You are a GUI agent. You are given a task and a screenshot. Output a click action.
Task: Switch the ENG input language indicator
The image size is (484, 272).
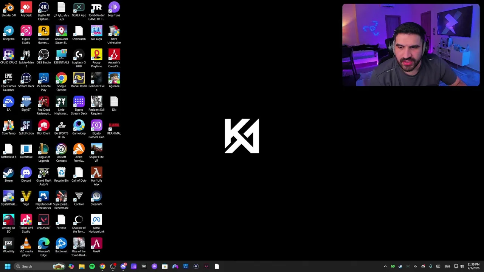(447, 266)
